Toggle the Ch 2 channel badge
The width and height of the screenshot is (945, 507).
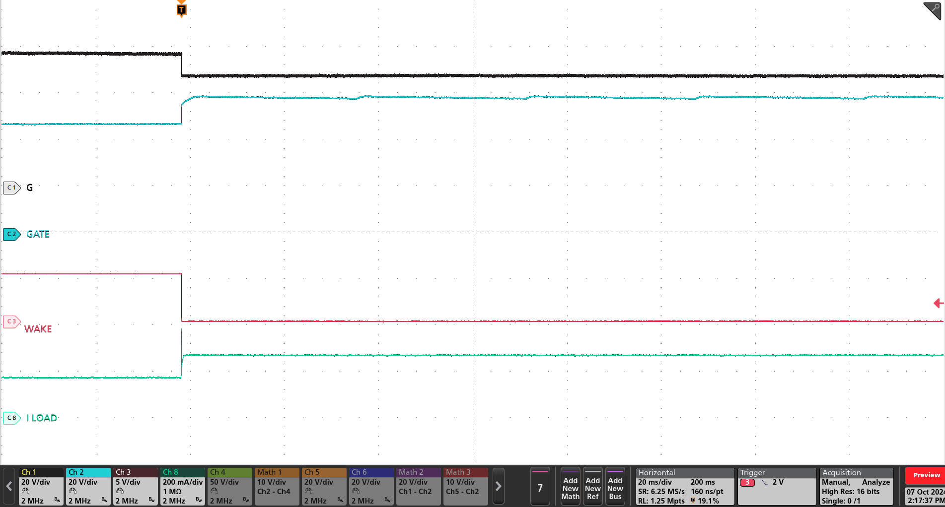(88, 486)
